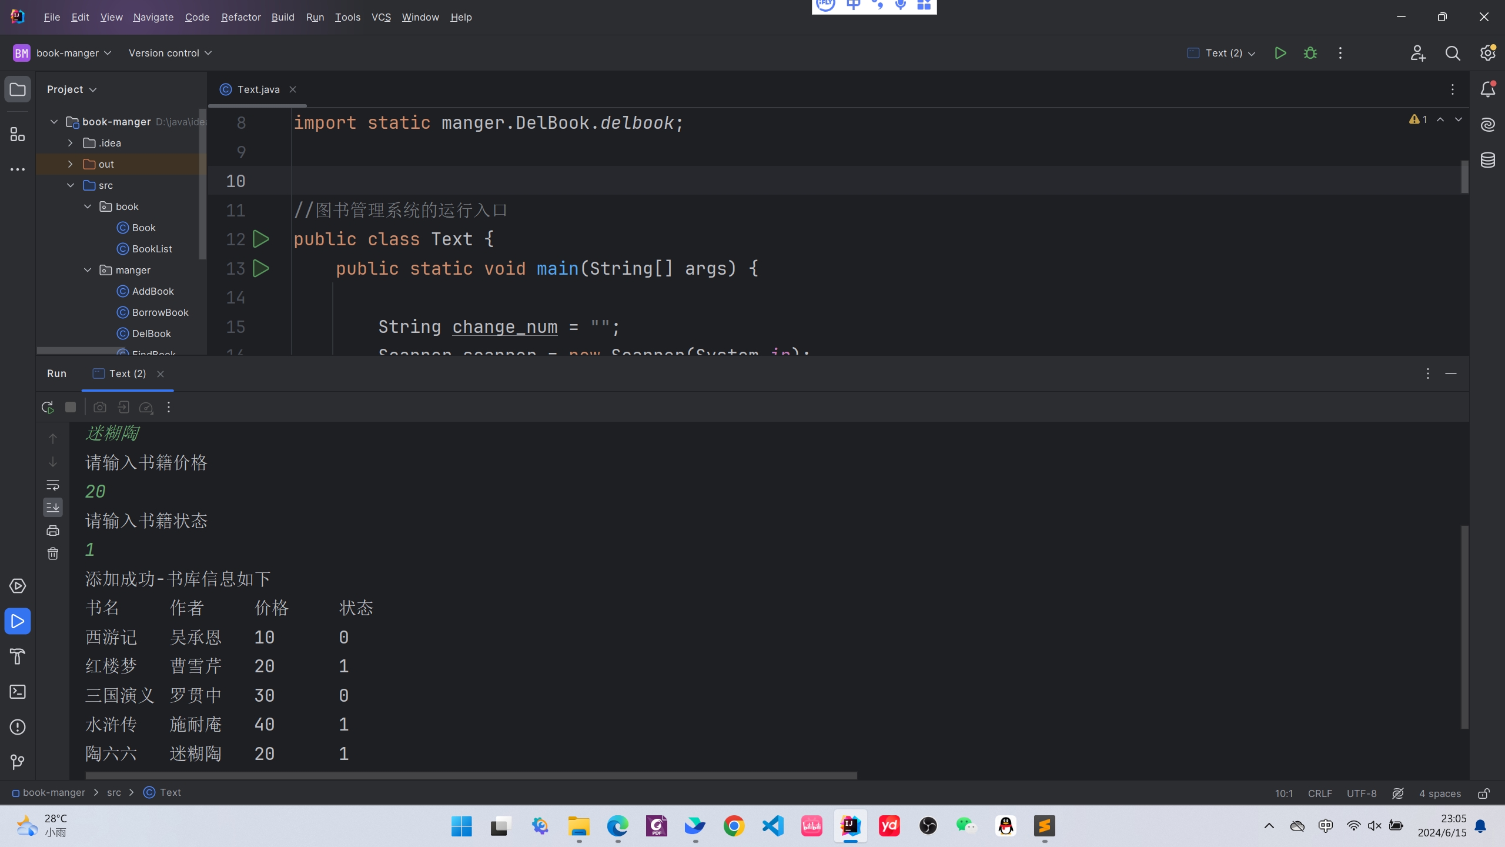Click src breadcrumb in navigation bar
Image resolution: width=1505 pixels, height=847 pixels.
[x=114, y=792]
